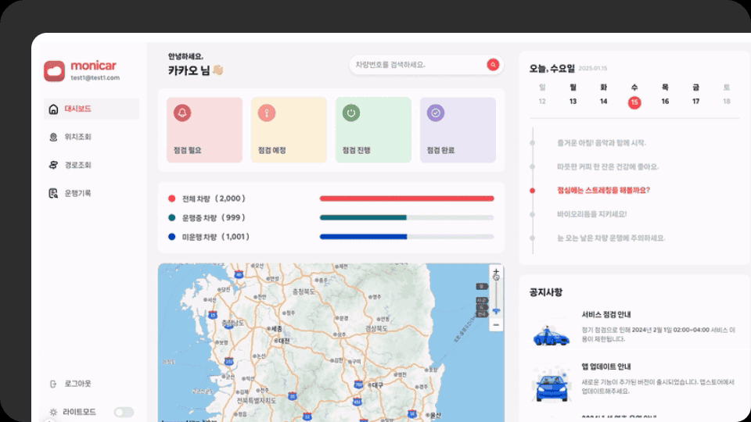Open the 점검 예정 card
751x422 pixels.
[x=289, y=131]
